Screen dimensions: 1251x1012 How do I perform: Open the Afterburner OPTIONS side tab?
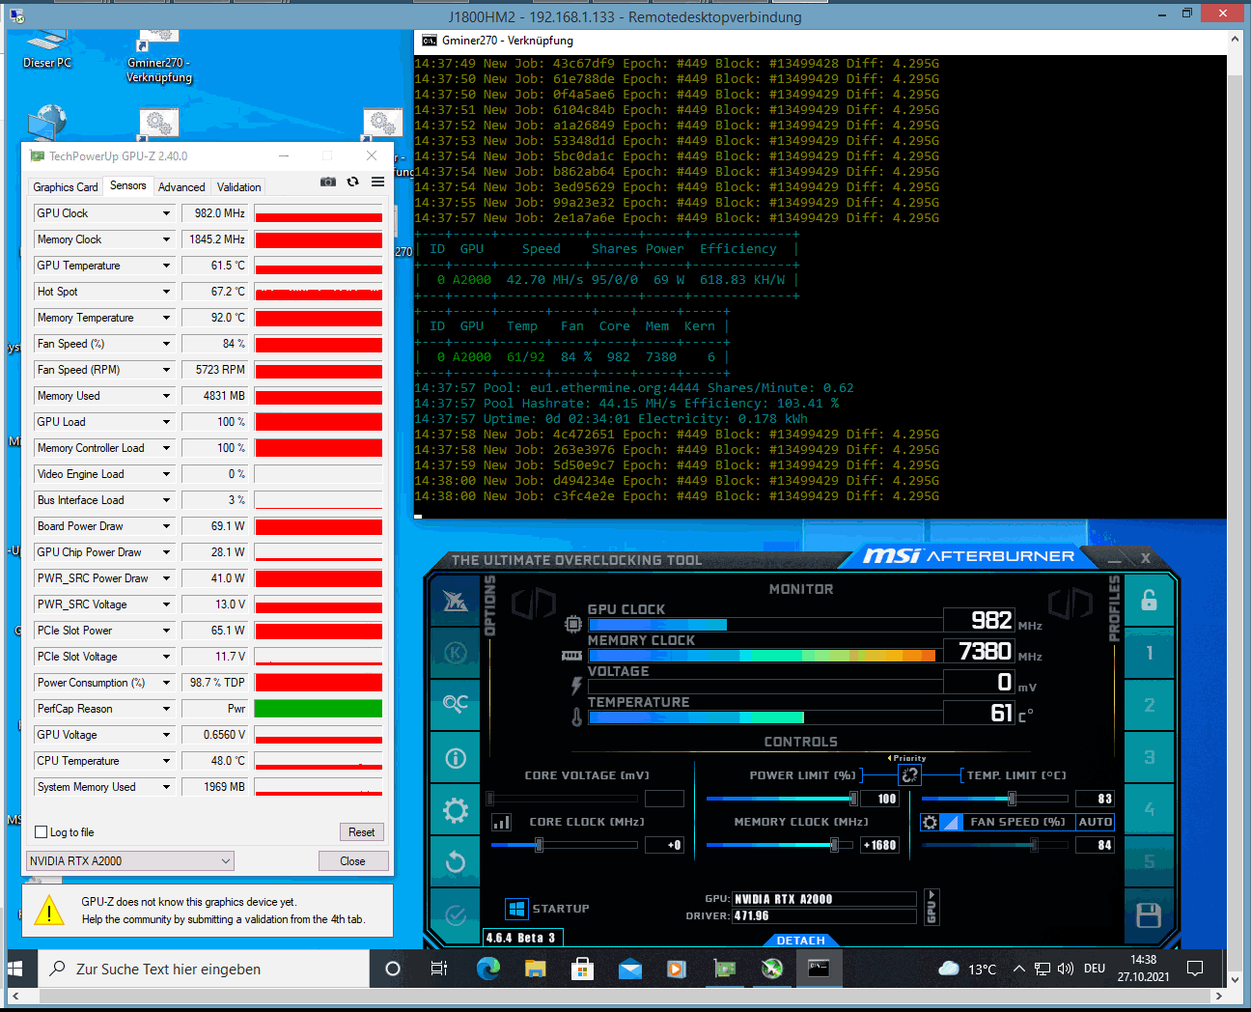[x=489, y=606]
